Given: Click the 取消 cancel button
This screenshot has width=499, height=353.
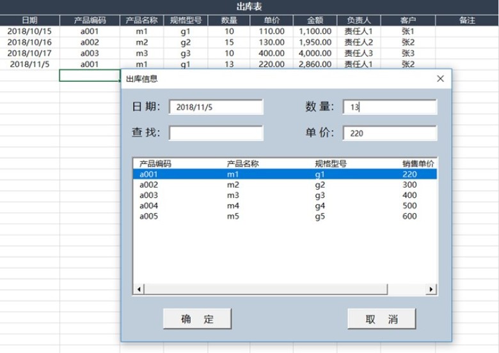Looking at the screenshot, I should pos(381,319).
